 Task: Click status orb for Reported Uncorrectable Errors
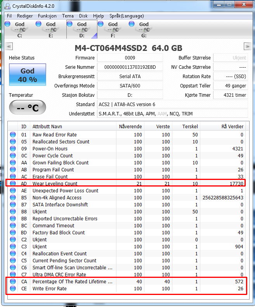tap(13, 218)
